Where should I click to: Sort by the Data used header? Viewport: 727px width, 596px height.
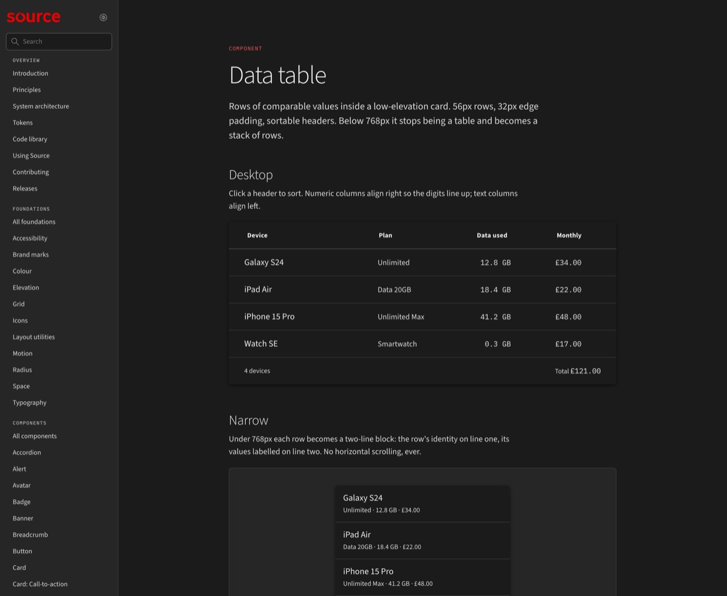492,235
